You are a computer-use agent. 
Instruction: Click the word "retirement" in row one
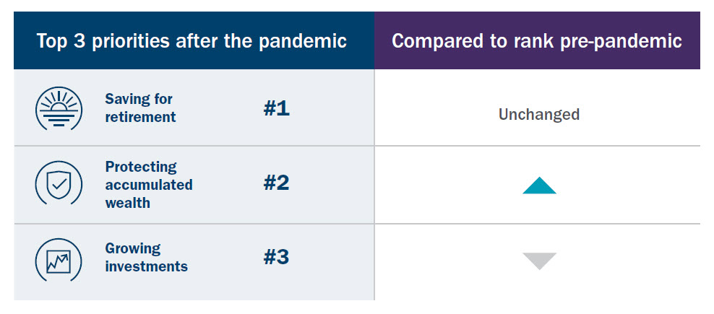click(140, 117)
